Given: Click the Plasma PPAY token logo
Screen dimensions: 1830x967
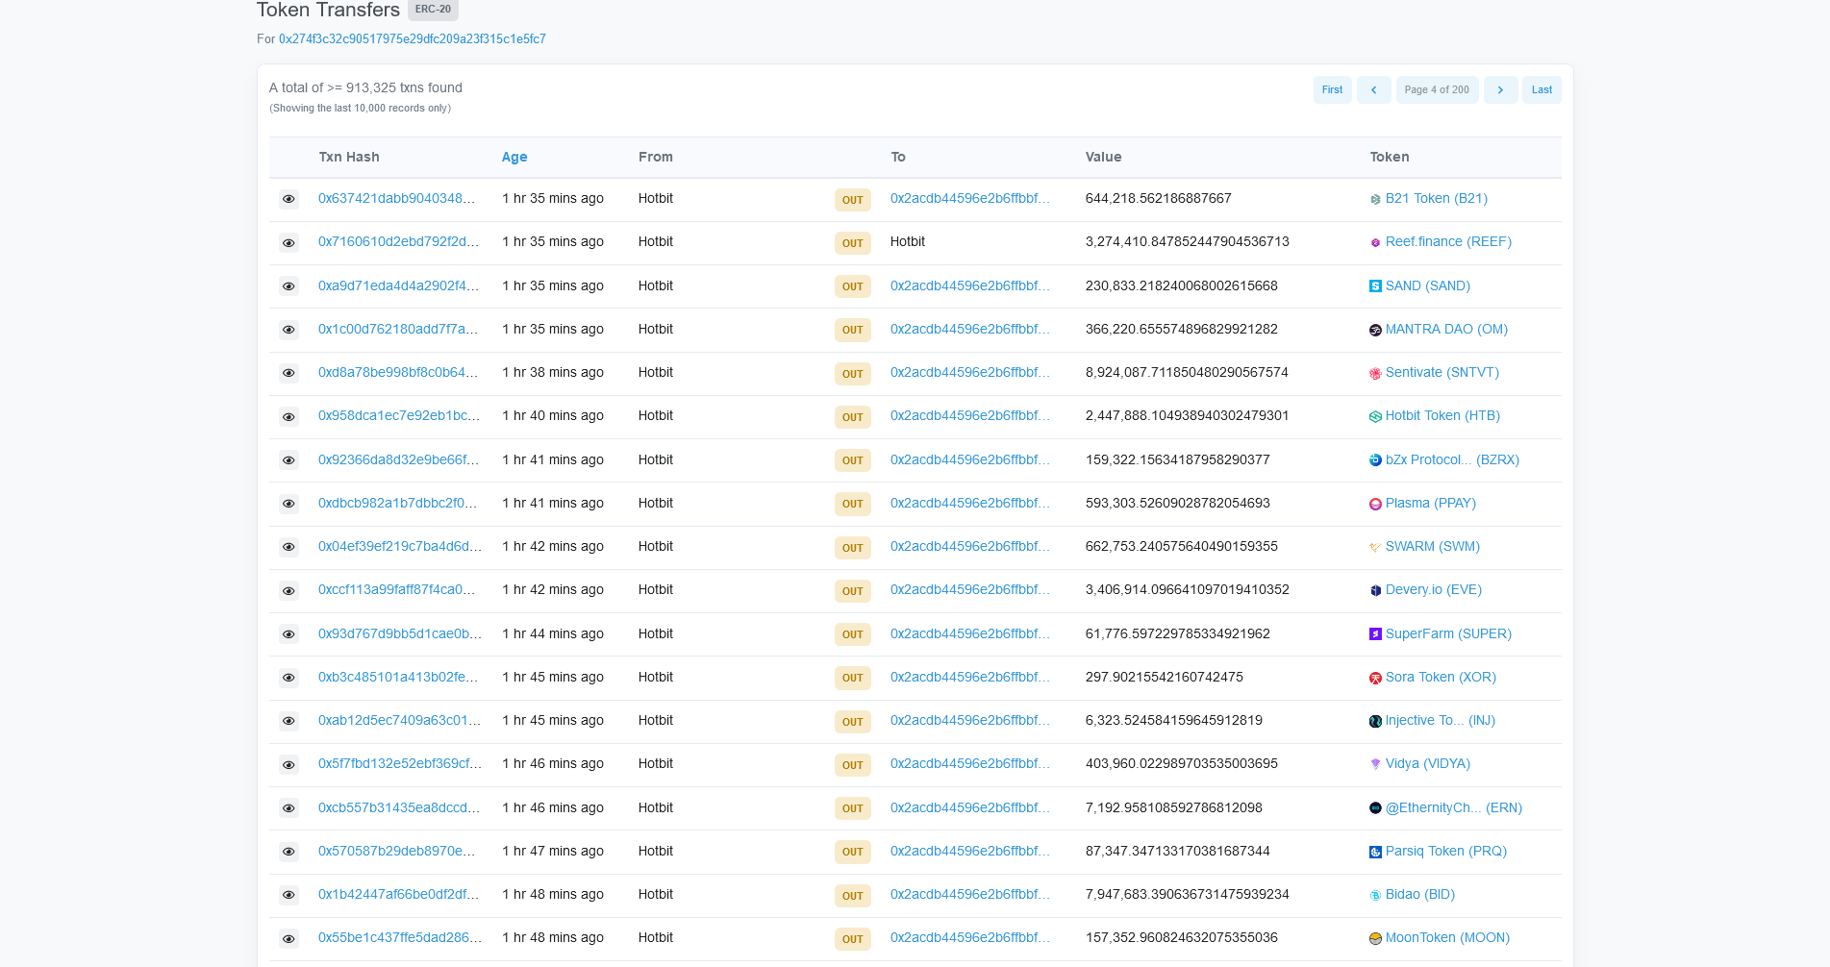Looking at the screenshot, I should tap(1375, 504).
